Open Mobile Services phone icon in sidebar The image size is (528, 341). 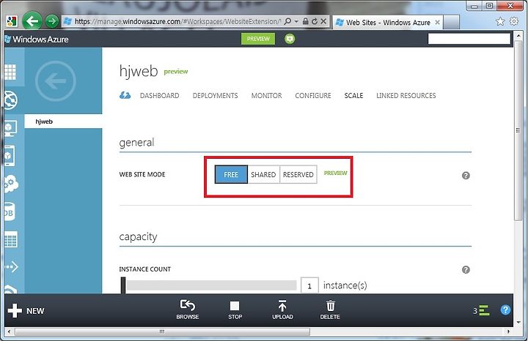10,156
